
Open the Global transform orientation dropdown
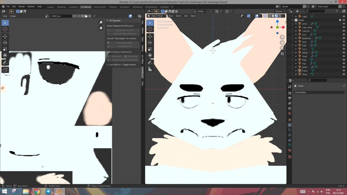click(x=200, y=11)
